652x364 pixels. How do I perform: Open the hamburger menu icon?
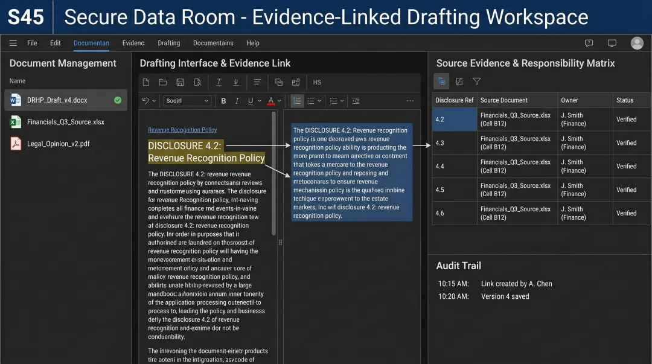point(13,43)
